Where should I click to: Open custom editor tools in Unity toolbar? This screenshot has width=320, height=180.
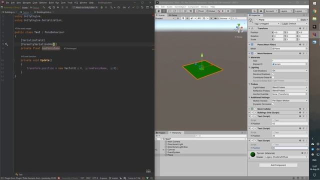[191, 11]
